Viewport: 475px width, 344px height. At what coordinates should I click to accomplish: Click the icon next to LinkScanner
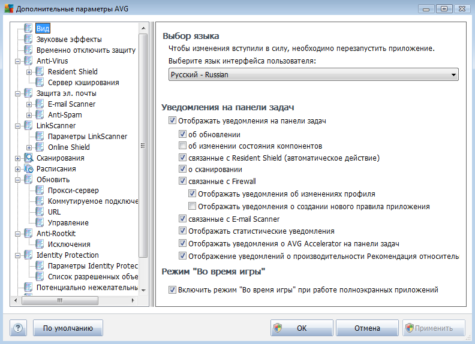(29, 126)
